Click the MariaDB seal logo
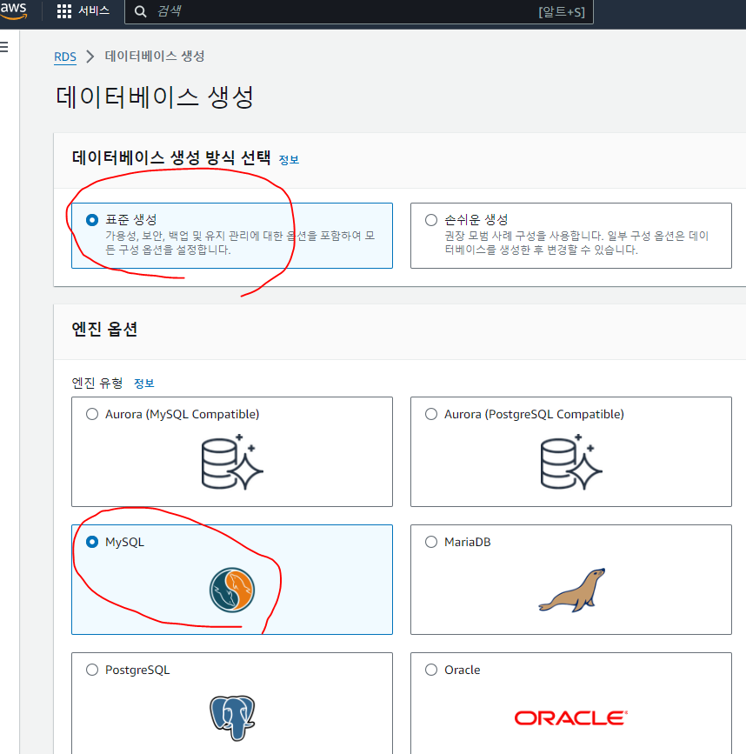The width and height of the screenshot is (746, 754). (x=571, y=590)
